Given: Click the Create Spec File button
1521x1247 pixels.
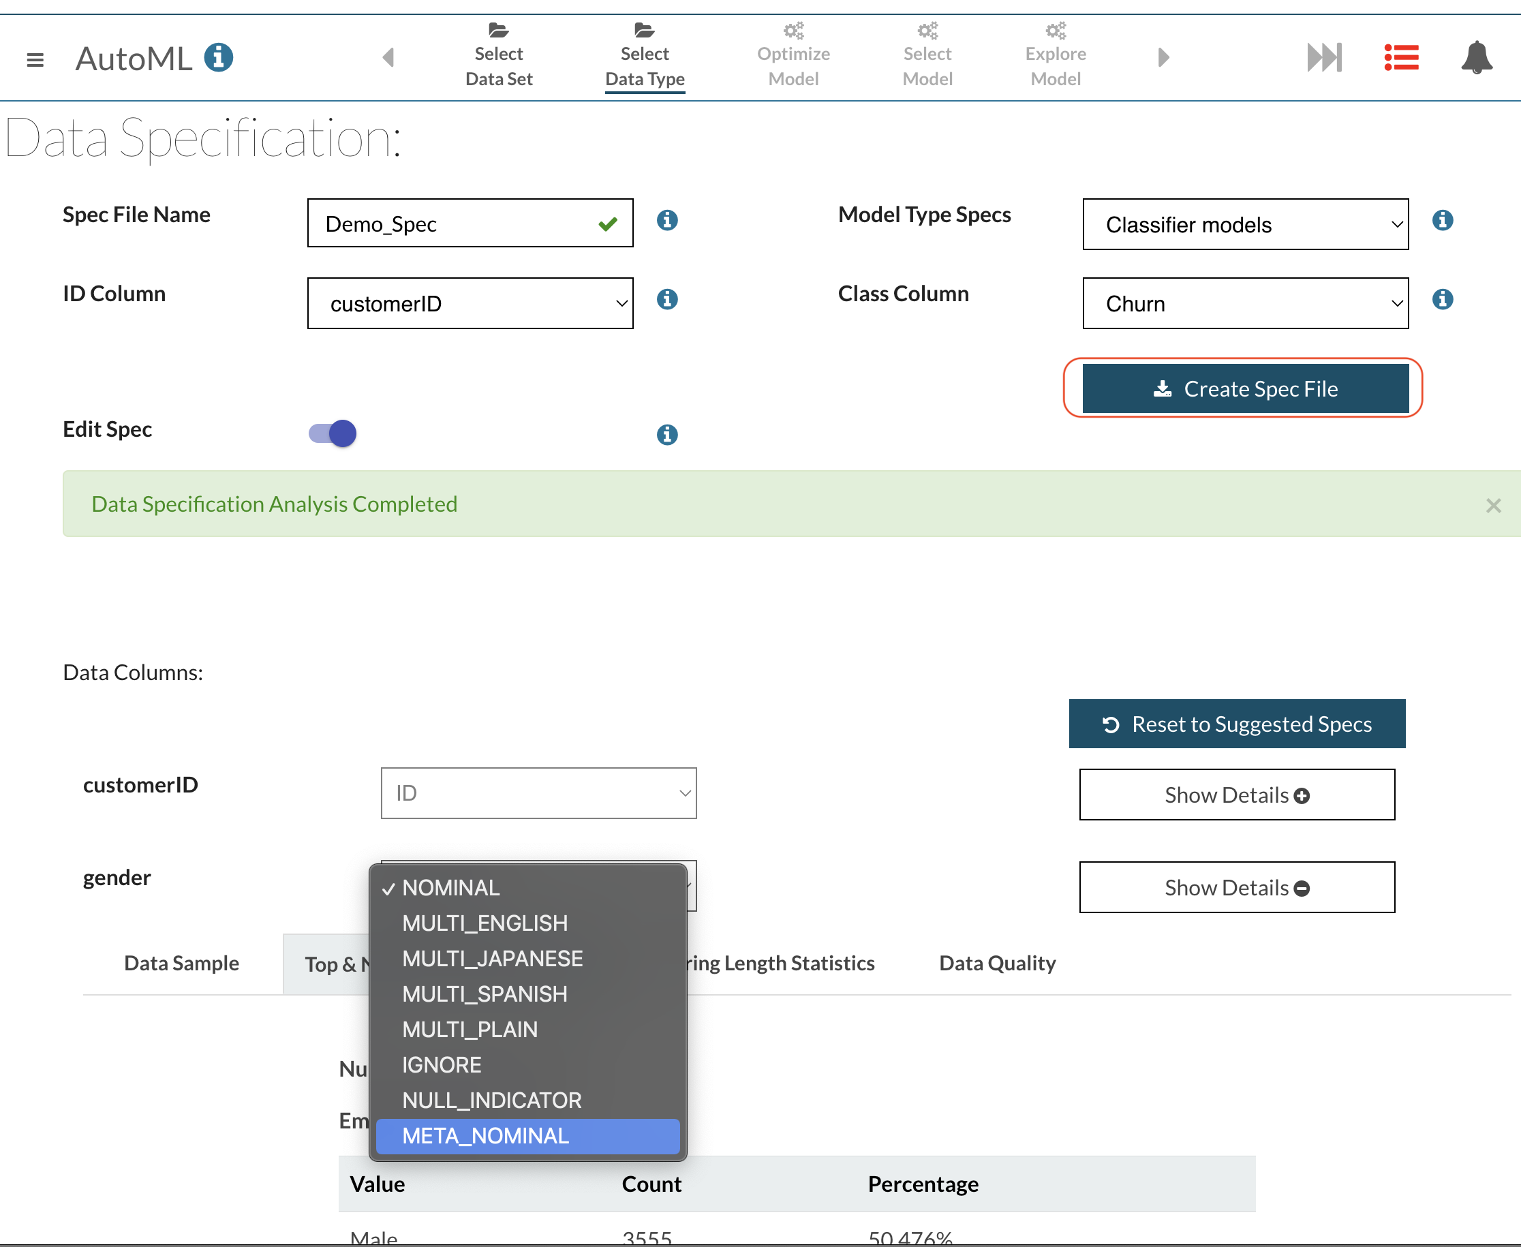Looking at the screenshot, I should [1245, 388].
